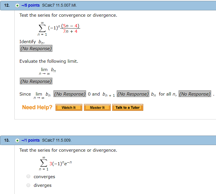Image resolution: width=216 pixels, height=194 pixels.
Task: Select the converges radio button
Action: click(x=28, y=176)
